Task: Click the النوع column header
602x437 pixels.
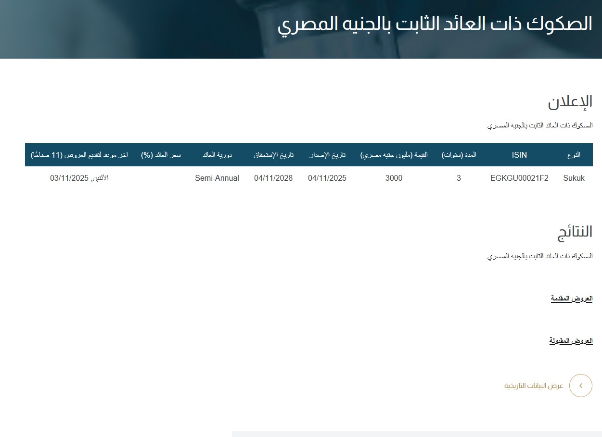Action: click(574, 155)
